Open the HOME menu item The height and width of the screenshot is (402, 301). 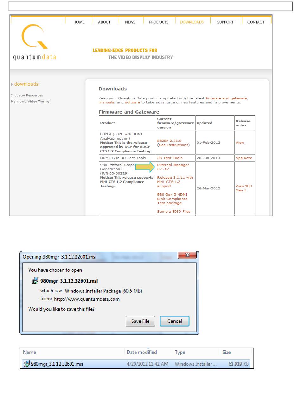(79, 22)
